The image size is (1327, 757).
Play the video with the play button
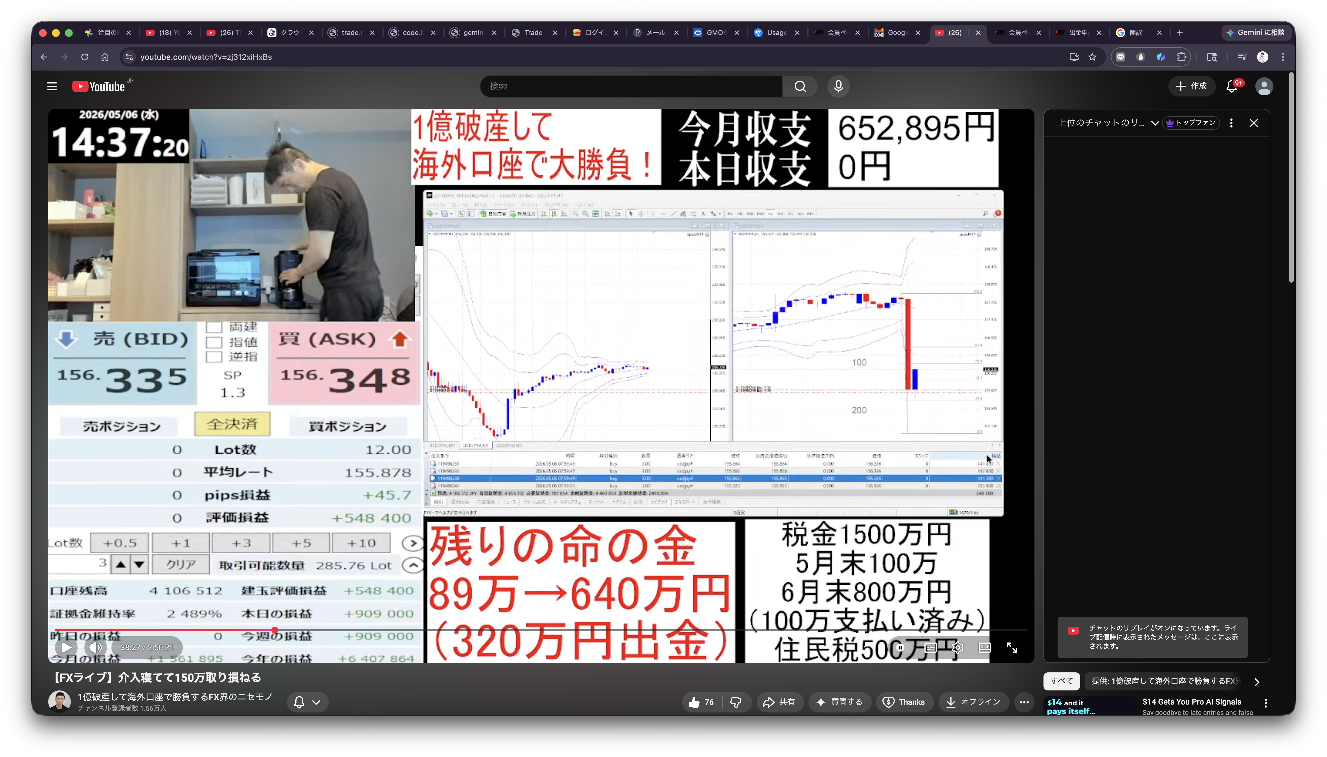pyautogui.click(x=67, y=647)
